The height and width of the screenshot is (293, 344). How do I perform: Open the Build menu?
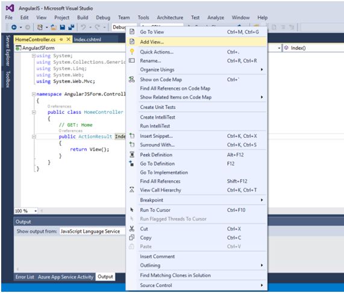[x=83, y=17]
